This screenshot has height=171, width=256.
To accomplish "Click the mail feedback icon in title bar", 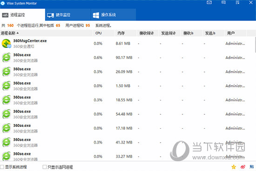I will coord(209,2).
